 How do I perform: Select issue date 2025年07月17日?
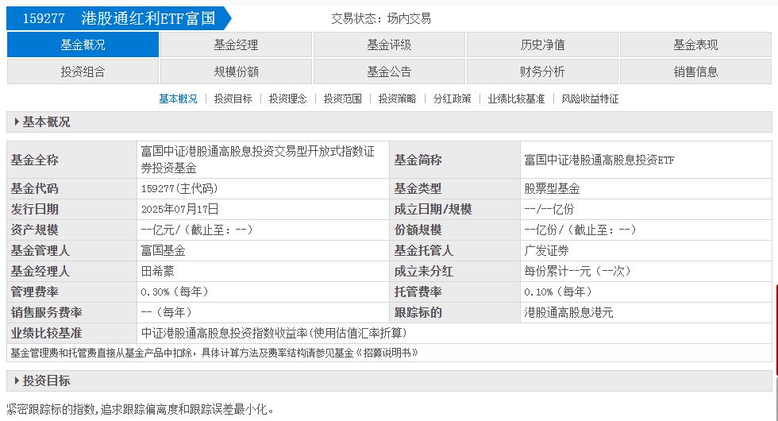pyautogui.click(x=179, y=209)
